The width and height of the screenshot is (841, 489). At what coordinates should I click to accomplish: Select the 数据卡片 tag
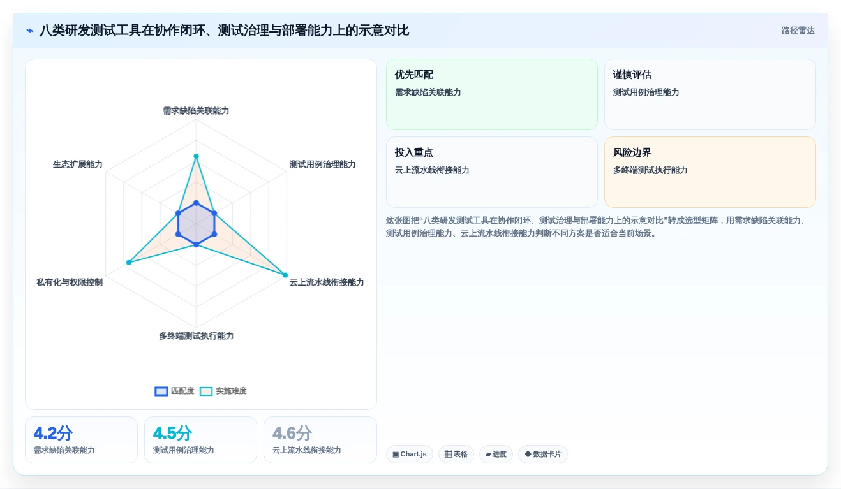[x=543, y=454]
